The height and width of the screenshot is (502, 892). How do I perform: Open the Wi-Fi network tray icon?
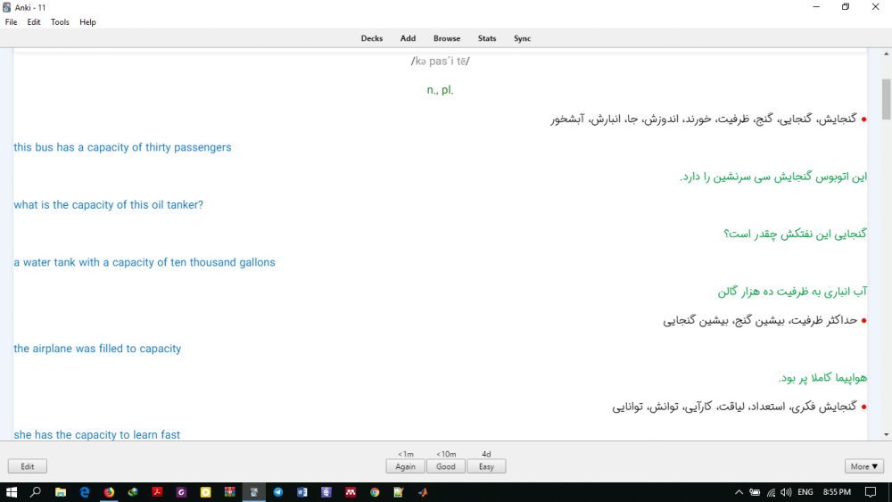(x=771, y=492)
